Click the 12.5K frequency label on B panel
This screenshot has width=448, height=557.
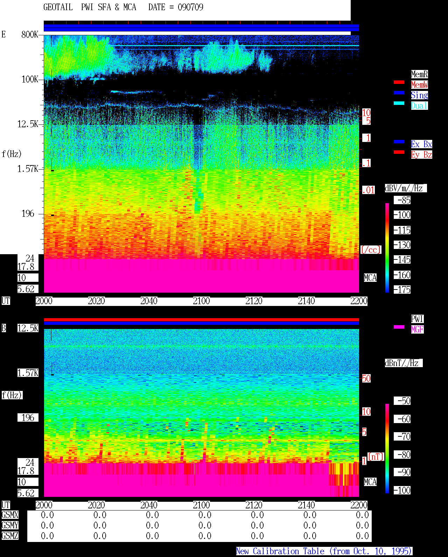click(x=28, y=328)
